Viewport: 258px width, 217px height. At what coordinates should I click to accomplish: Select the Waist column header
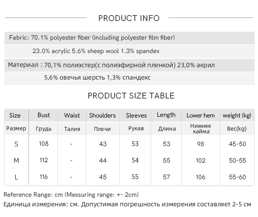[72, 115]
